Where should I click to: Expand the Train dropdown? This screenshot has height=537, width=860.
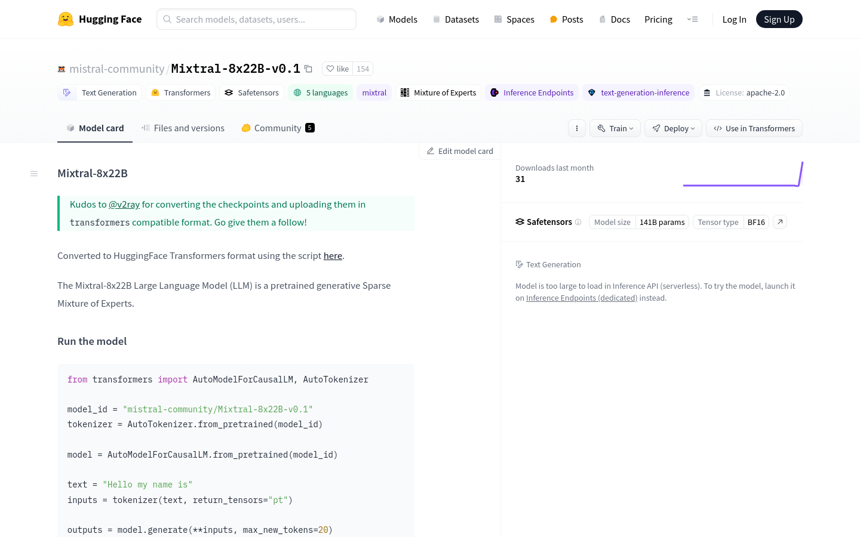click(615, 128)
